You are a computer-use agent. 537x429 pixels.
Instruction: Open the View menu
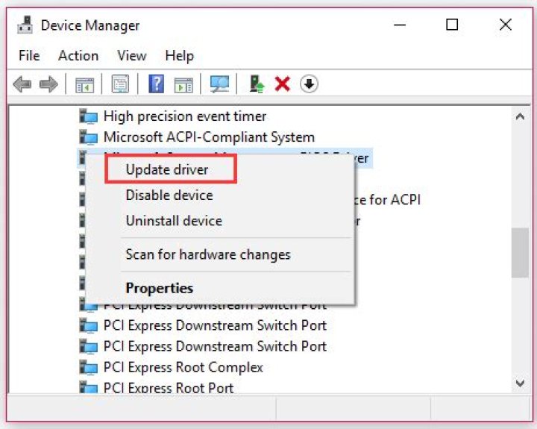click(x=131, y=56)
